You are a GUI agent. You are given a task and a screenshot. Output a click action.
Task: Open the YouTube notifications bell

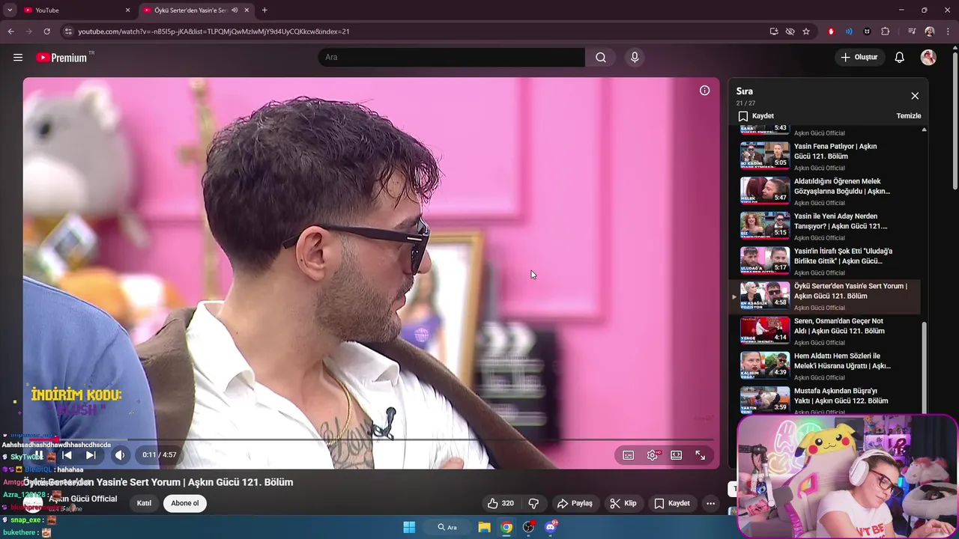coord(900,58)
